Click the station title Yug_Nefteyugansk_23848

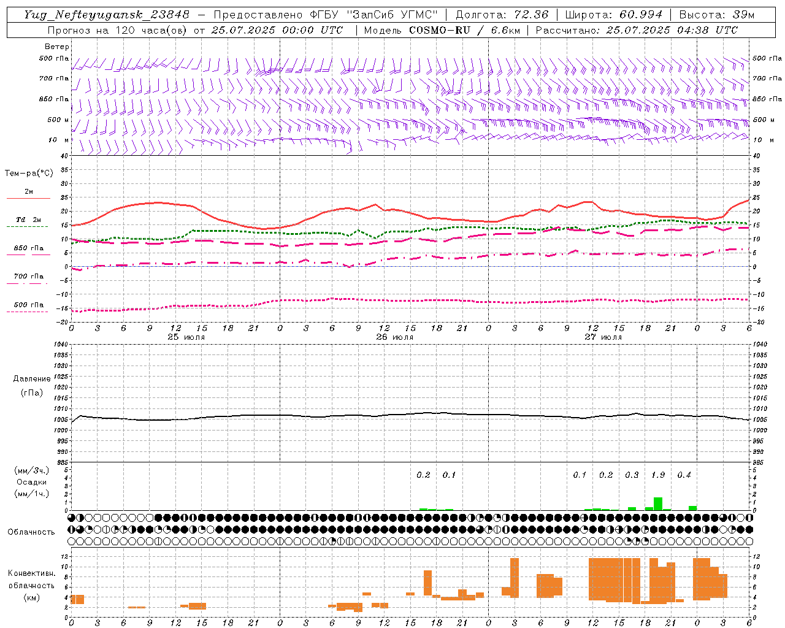107,15
